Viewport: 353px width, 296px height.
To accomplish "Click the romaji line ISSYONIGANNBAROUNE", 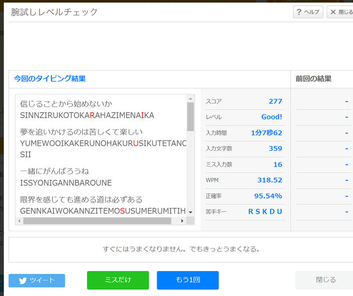I will click(66, 183).
